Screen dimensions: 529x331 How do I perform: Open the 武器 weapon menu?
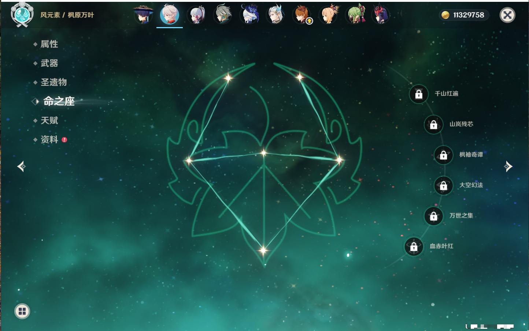[x=49, y=63]
